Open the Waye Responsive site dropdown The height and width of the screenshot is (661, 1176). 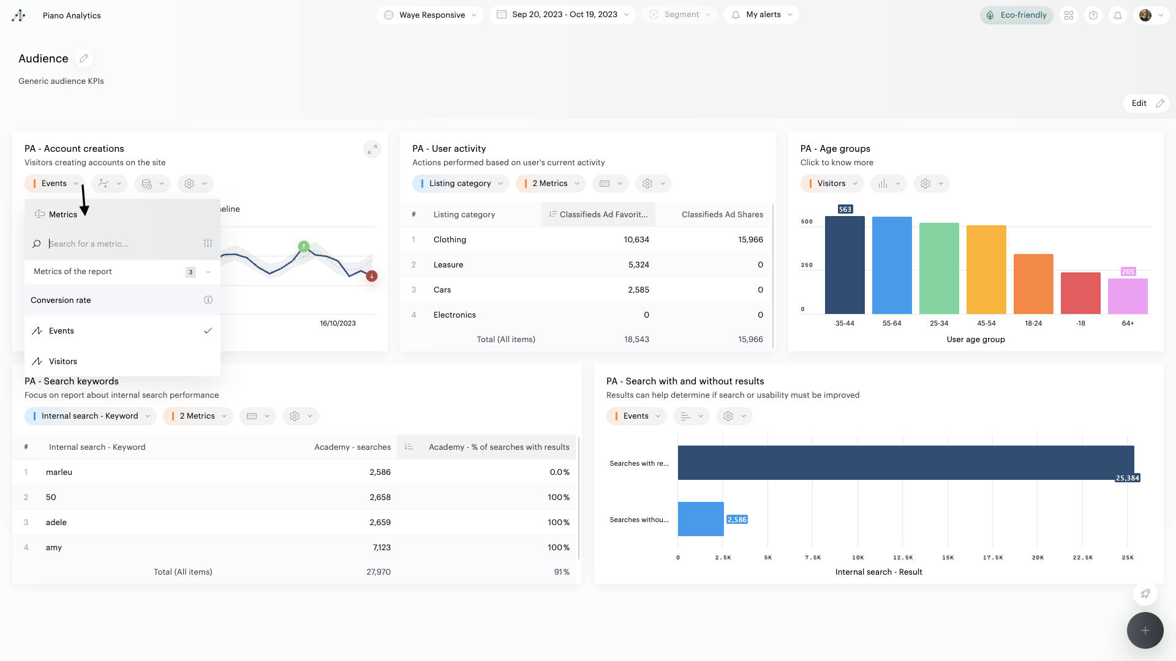(x=431, y=15)
